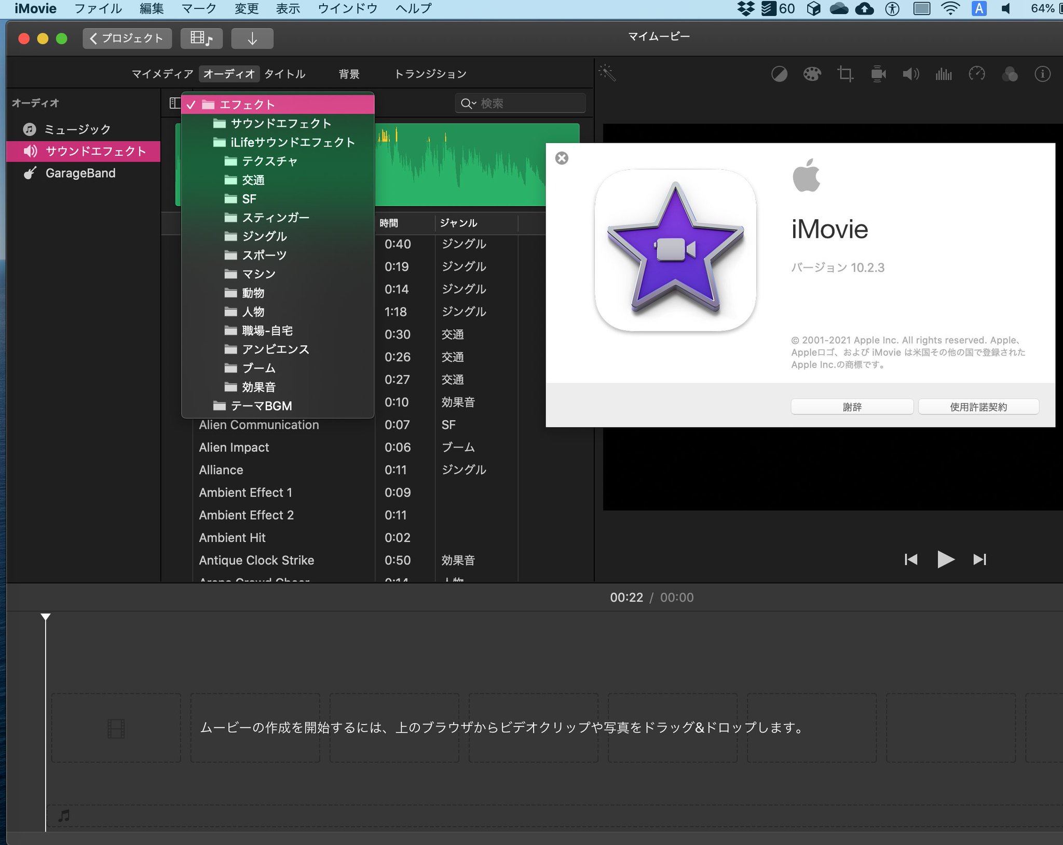Choose テクスチャ folder in dropdown

point(278,161)
